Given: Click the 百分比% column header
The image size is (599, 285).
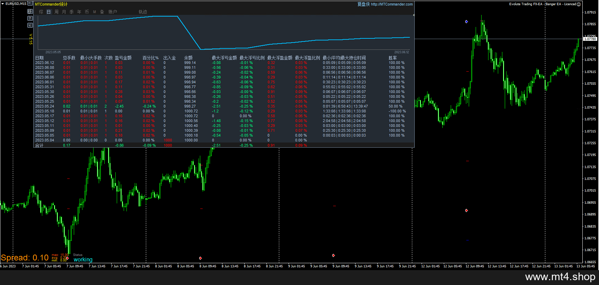Looking at the screenshot, I should click(151, 58).
